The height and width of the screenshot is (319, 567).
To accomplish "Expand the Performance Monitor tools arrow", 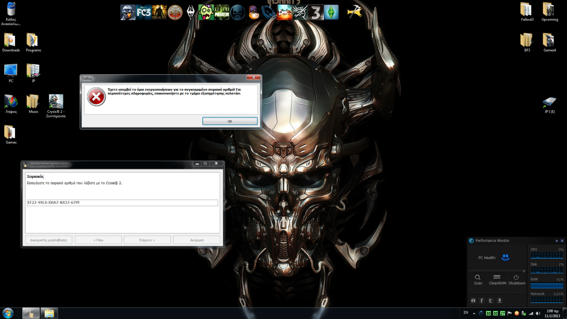I will (x=524, y=271).
